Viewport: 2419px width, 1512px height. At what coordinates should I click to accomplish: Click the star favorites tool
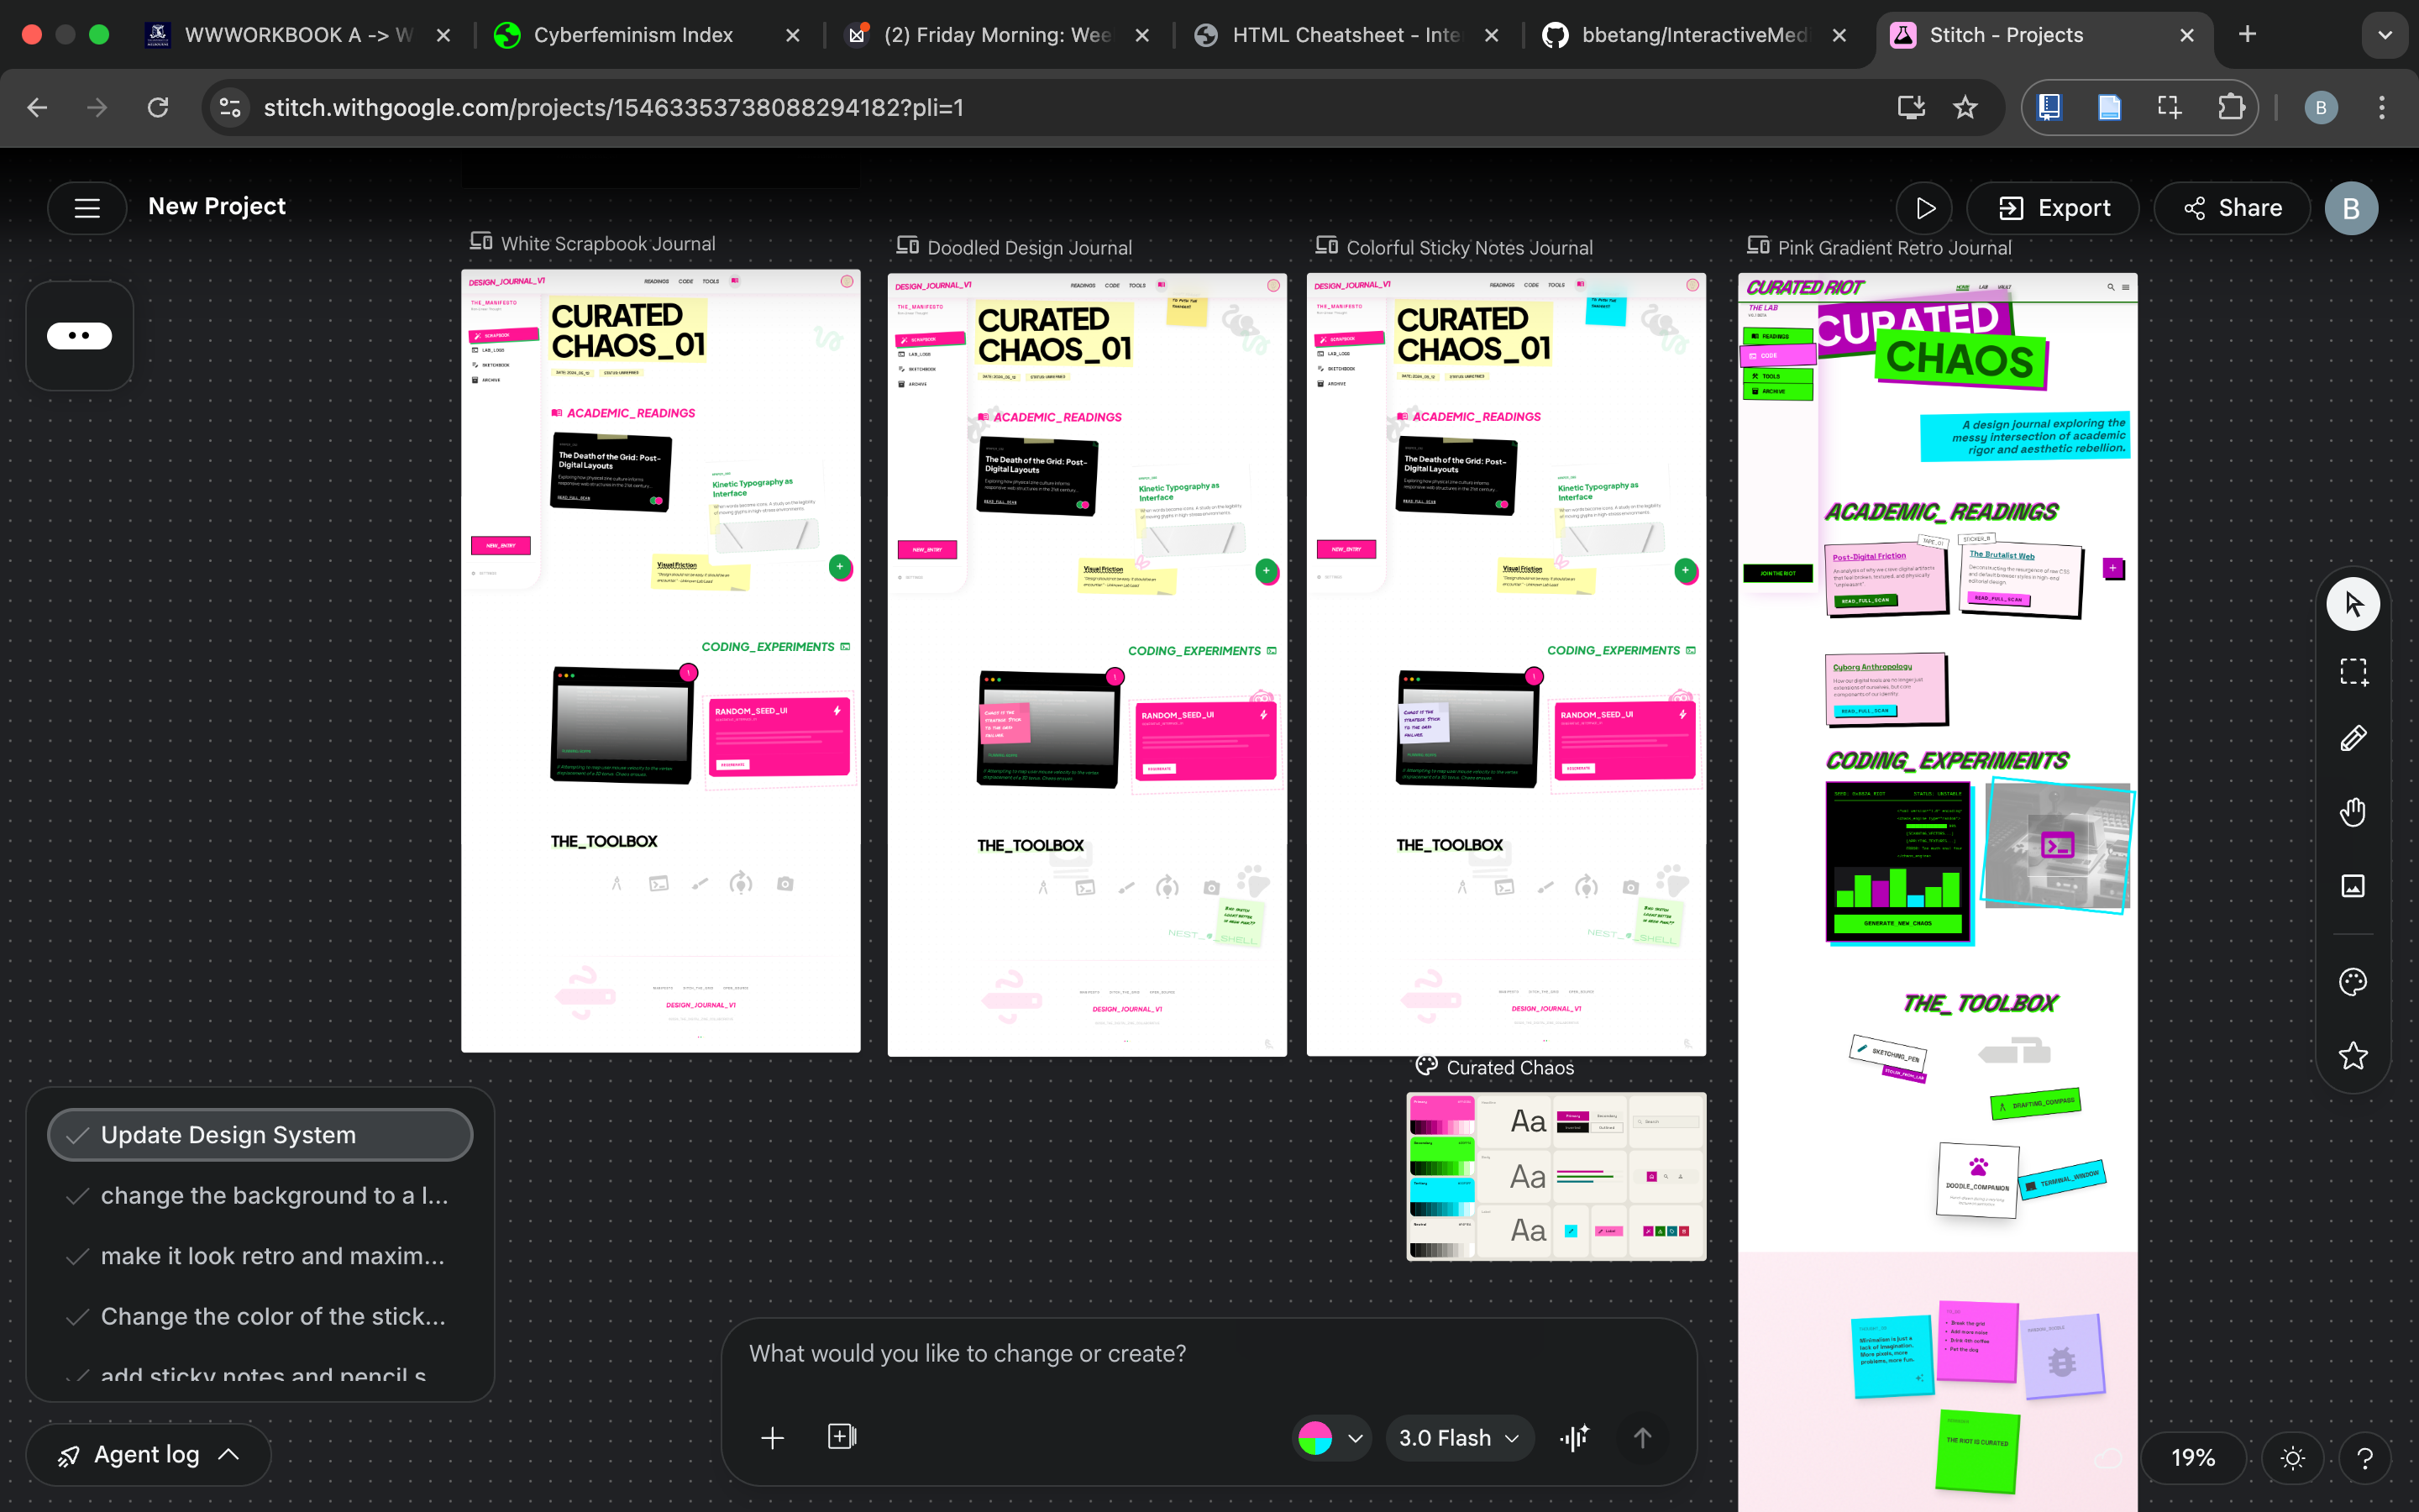[x=2352, y=1055]
